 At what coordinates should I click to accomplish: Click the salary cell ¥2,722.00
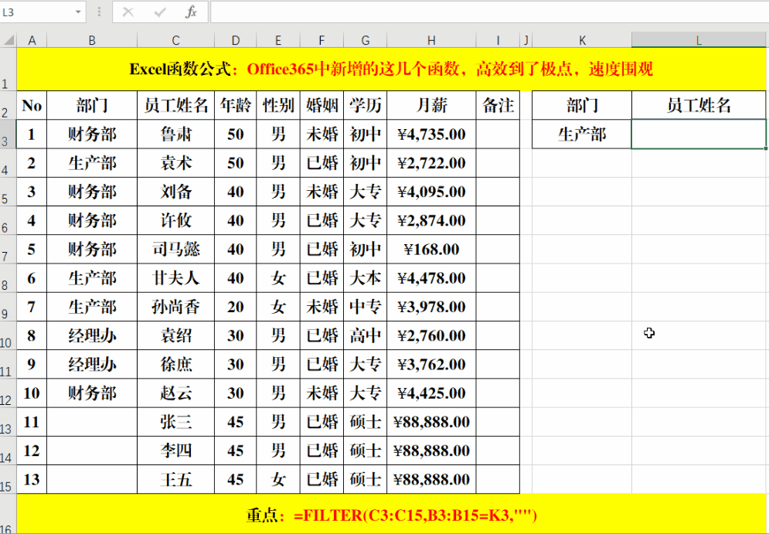[x=431, y=163]
